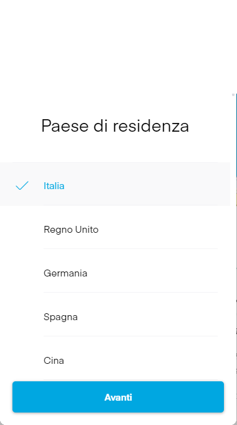This screenshot has height=425, width=237.
Task: Click the empty checkmark space left of Regno Unito
Action: (x=22, y=230)
